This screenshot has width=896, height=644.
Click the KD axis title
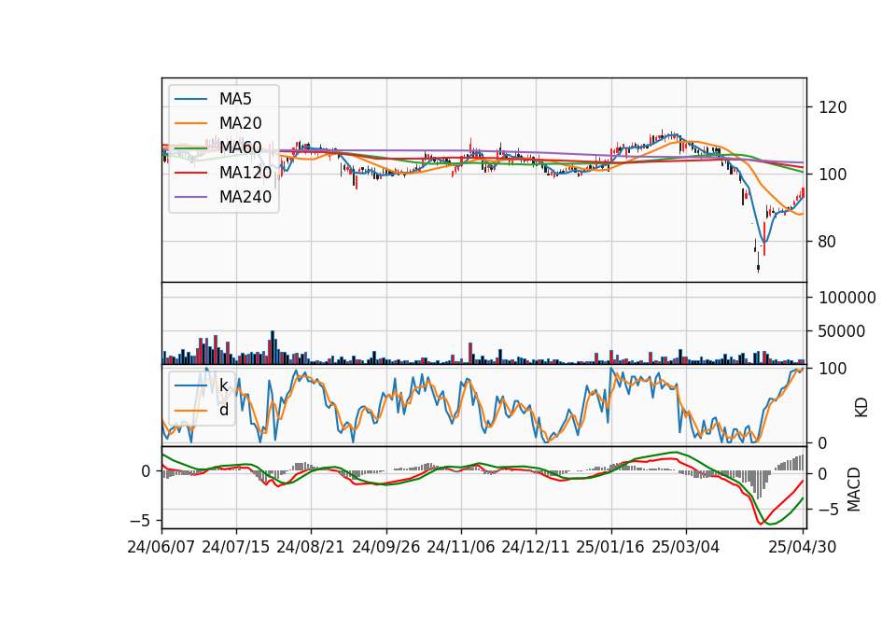click(861, 408)
